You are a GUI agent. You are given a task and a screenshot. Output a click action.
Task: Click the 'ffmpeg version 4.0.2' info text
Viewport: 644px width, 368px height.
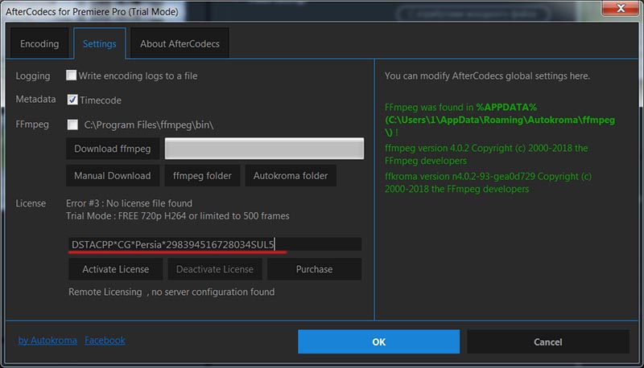(x=486, y=154)
